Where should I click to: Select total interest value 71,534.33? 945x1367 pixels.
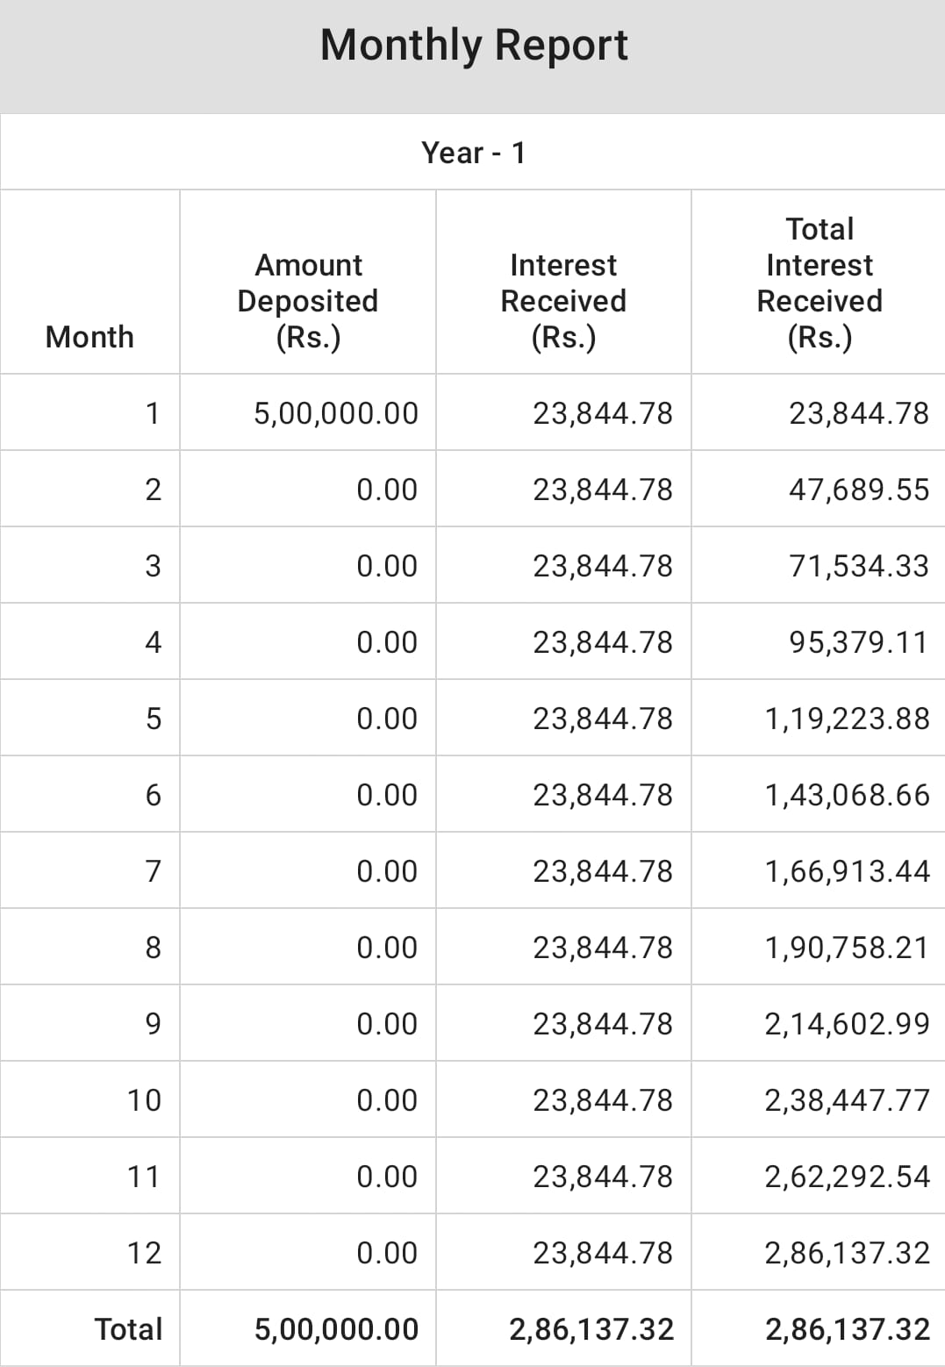click(858, 566)
